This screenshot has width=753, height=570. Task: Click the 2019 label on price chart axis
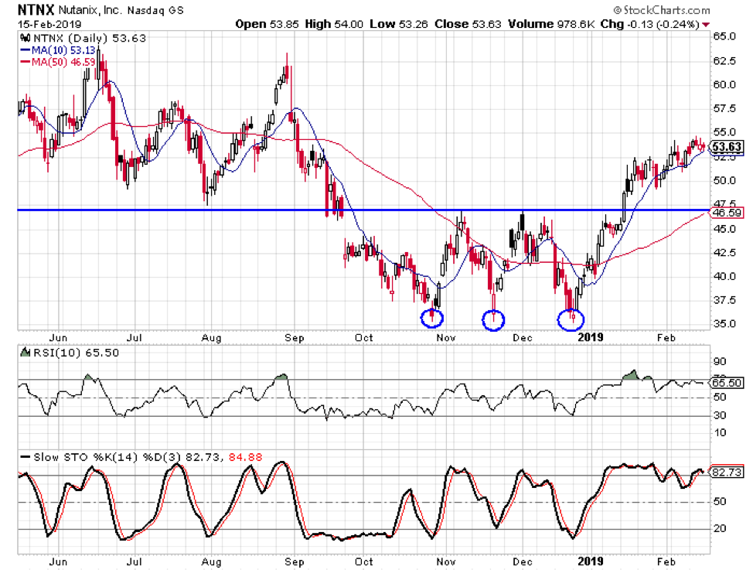pyautogui.click(x=590, y=337)
